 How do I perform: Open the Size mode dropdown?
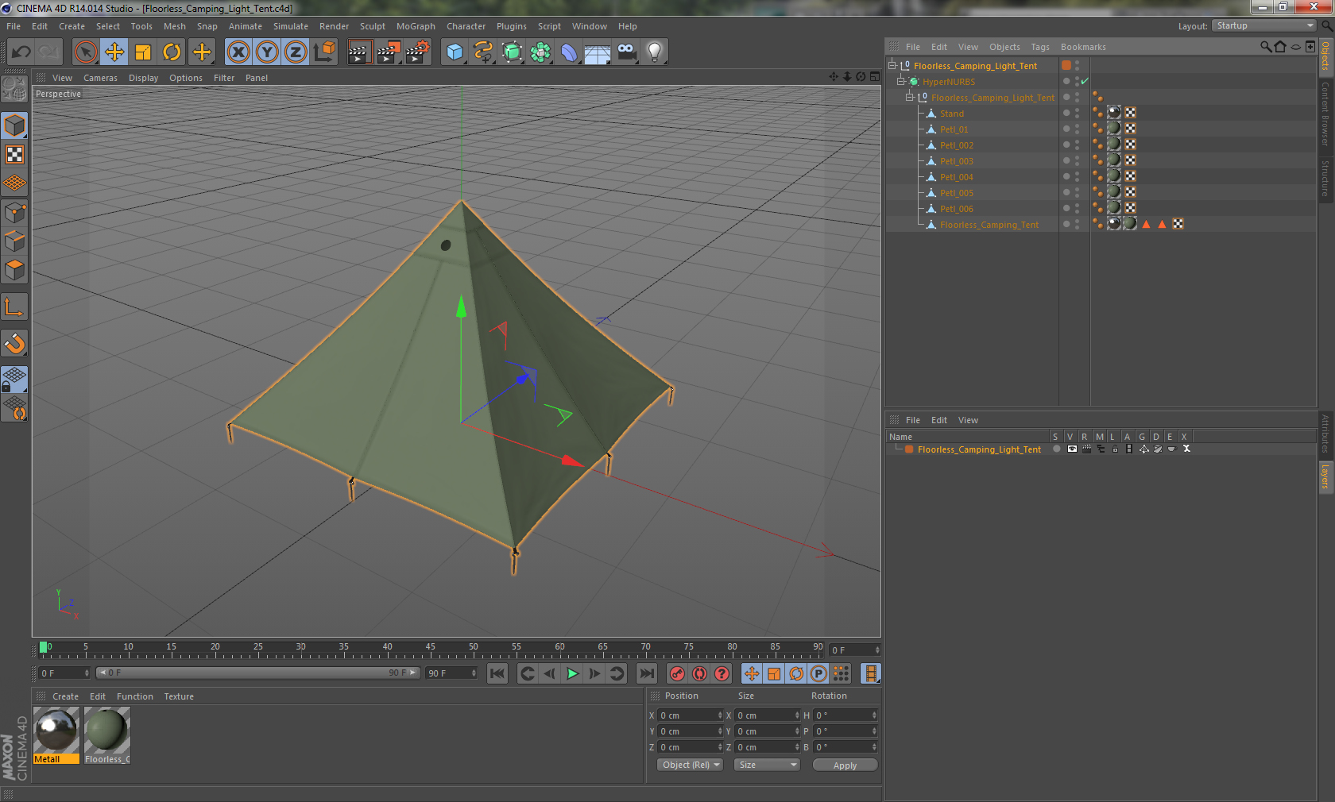pos(767,765)
